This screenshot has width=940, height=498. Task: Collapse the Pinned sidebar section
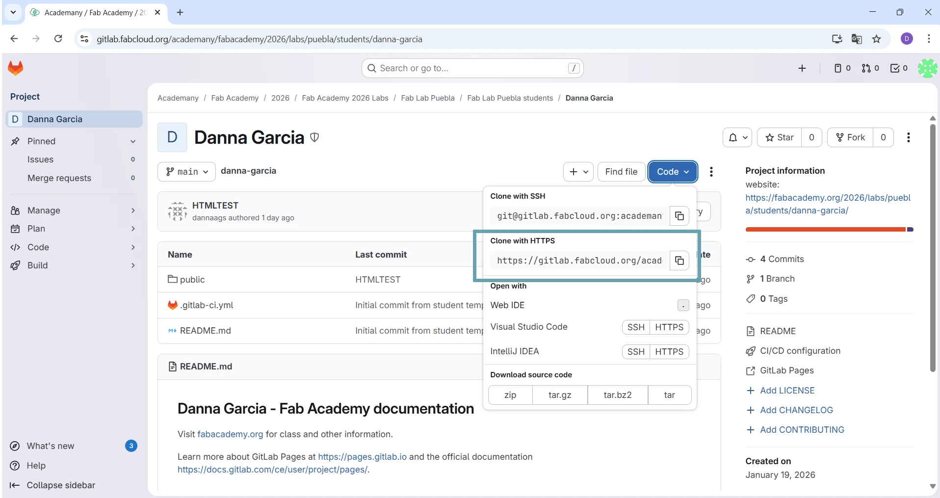pos(133,141)
